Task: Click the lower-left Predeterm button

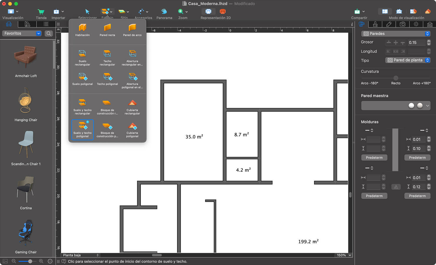Action: point(374,196)
